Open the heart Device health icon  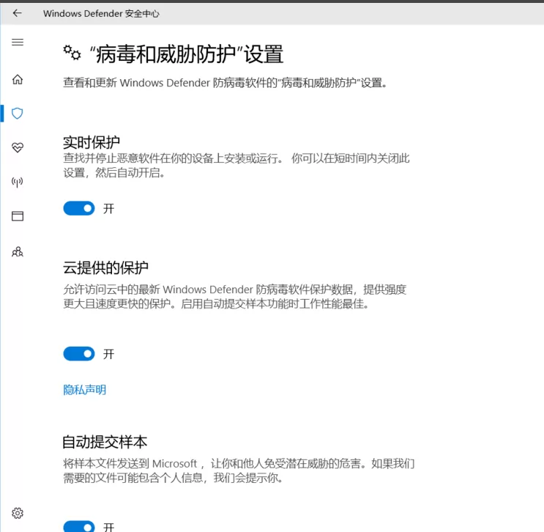point(18,147)
